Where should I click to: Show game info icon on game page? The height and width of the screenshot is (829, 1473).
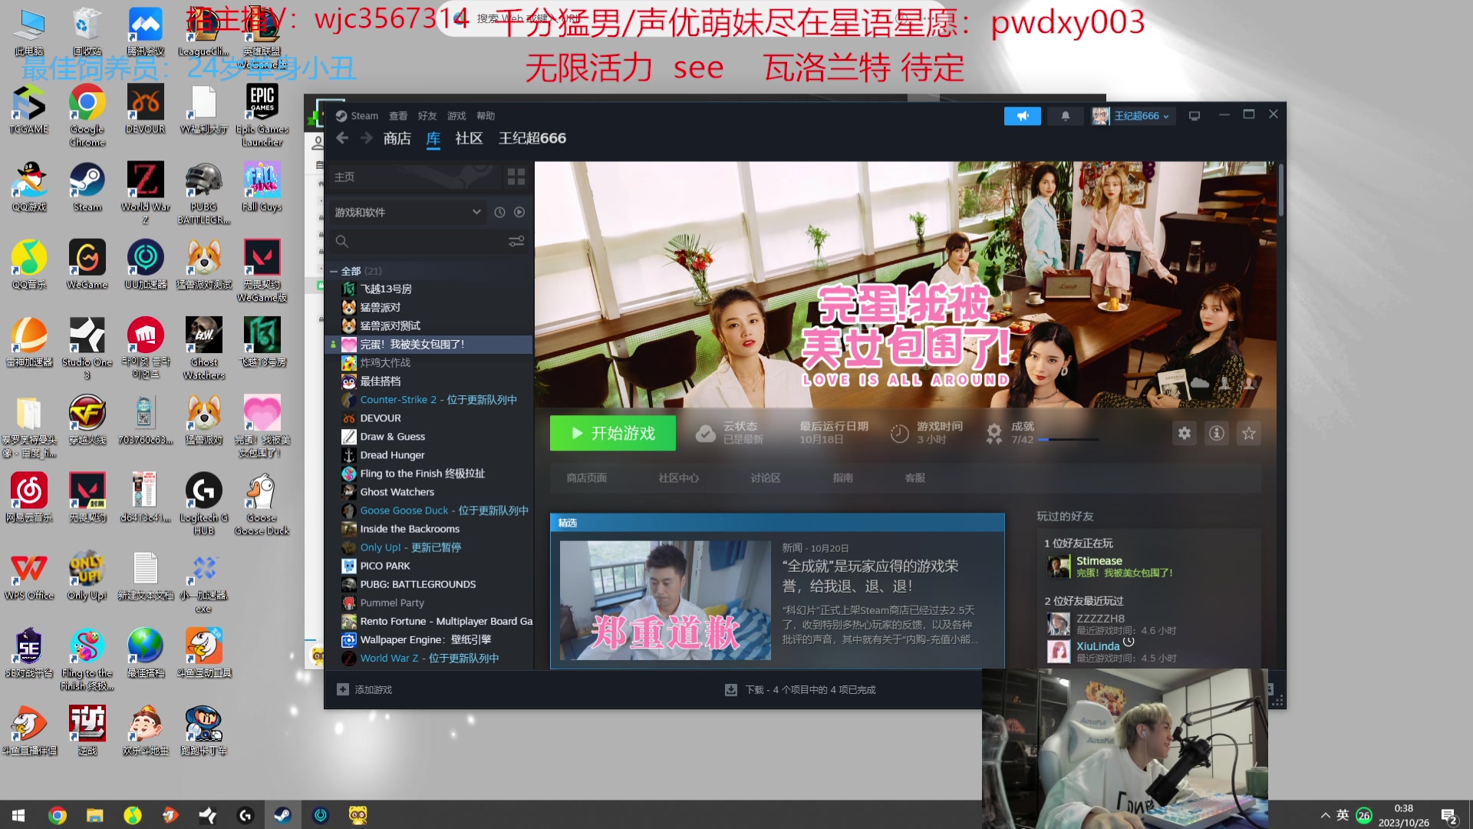(1217, 433)
